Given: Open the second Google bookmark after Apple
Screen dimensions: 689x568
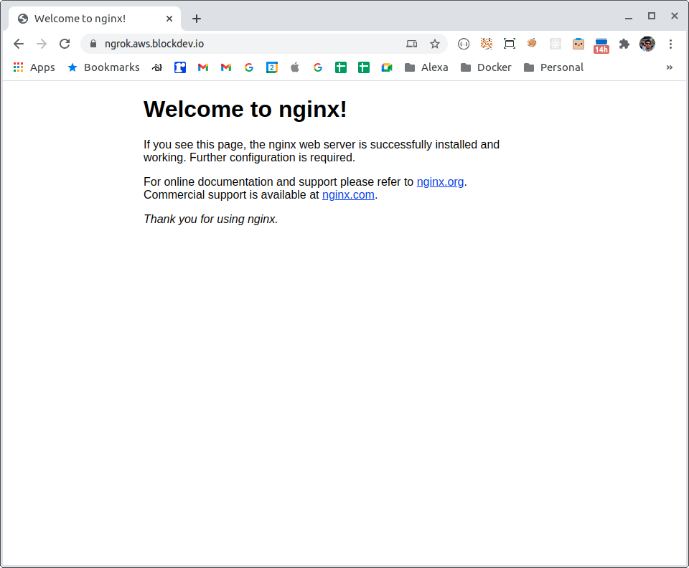Looking at the screenshot, I should click(x=318, y=67).
